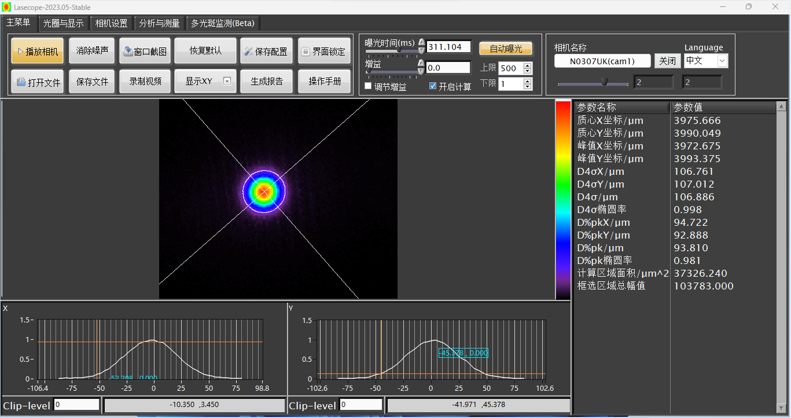Increase the 上限 upper limit stepper
Image resolution: width=791 pixels, height=418 pixels.
(x=527, y=65)
